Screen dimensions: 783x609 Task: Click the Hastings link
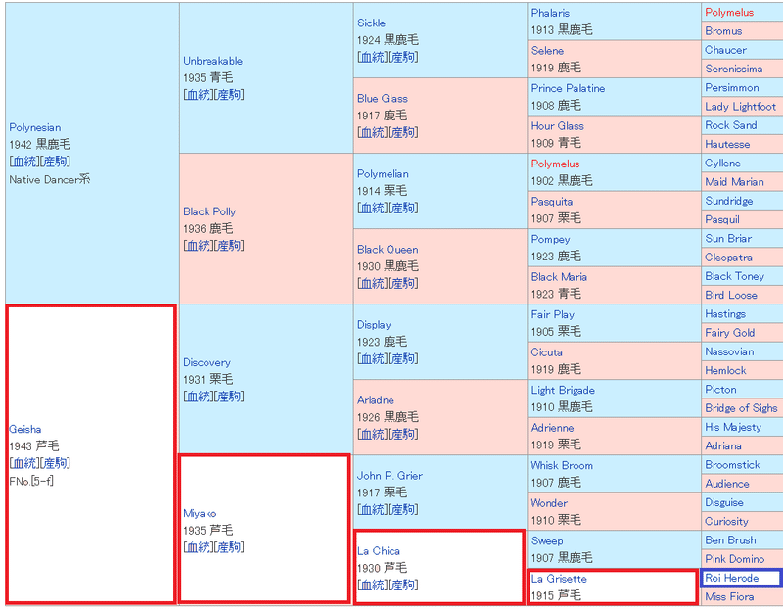[725, 313]
